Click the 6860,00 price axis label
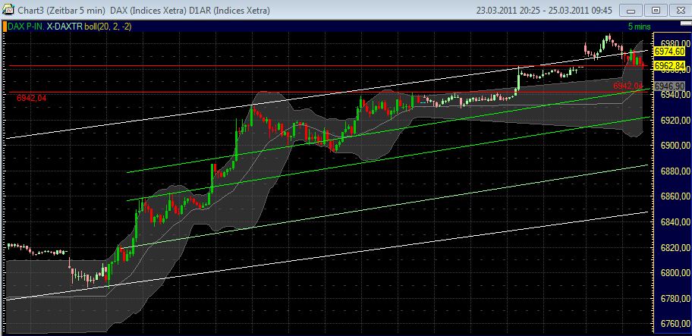The width and height of the screenshot is (692, 336). (675, 196)
